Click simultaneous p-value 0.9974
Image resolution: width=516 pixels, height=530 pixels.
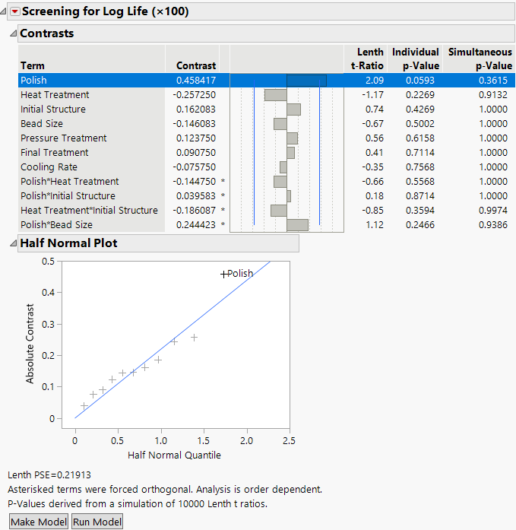click(x=493, y=210)
